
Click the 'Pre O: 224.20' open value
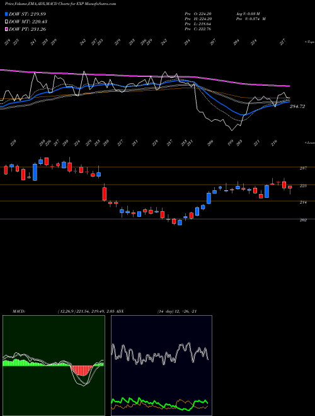click(x=198, y=14)
